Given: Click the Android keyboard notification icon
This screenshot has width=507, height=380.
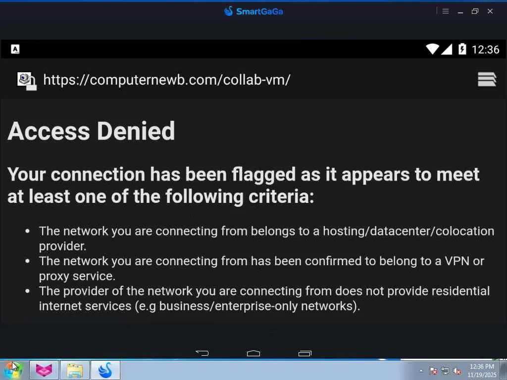Looking at the screenshot, I should click(15, 49).
